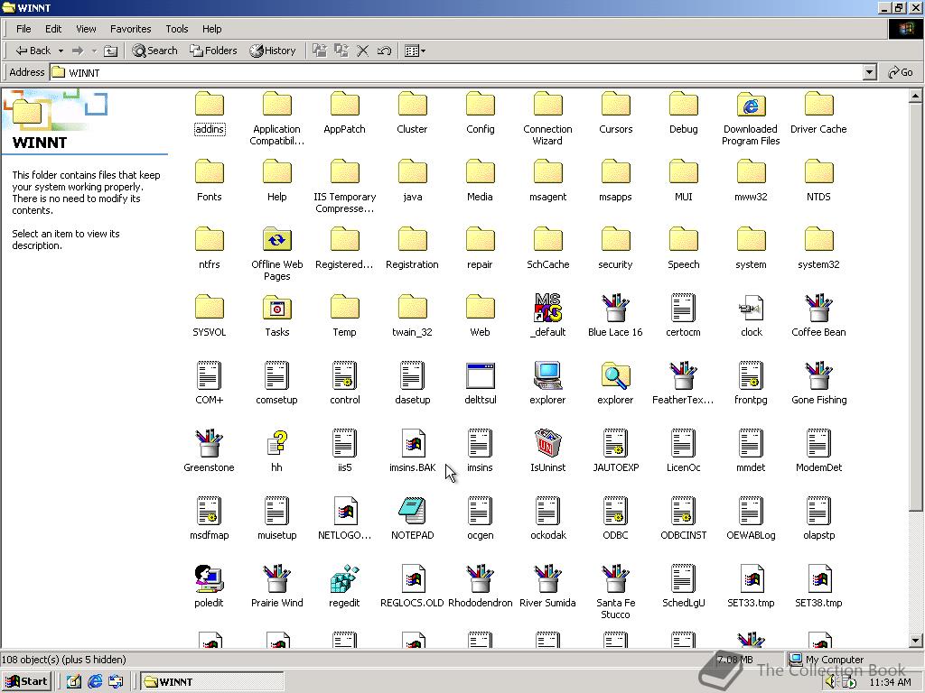
Task: Select the explorer file with magnifier icon
Action: pos(615,375)
